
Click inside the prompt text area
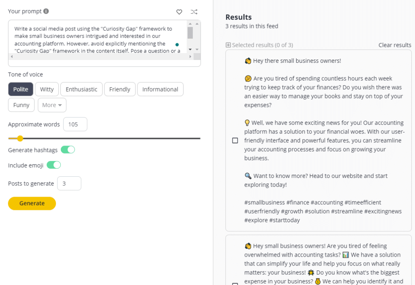click(x=97, y=39)
